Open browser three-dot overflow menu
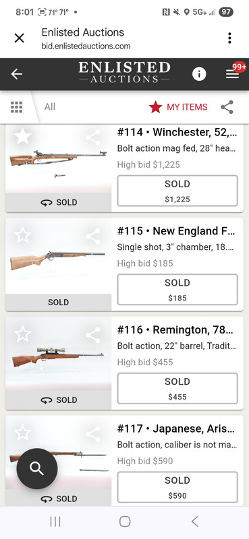The height and width of the screenshot is (539, 249). pyautogui.click(x=229, y=38)
